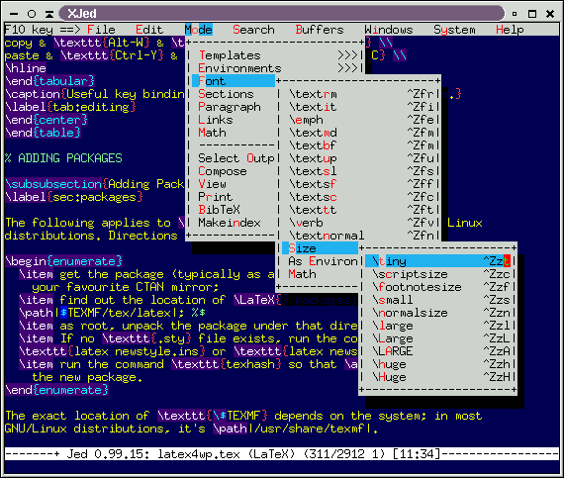Click the pin icon beside the XJed title
This screenshot has width=564, height=478.
pos(49,14)
